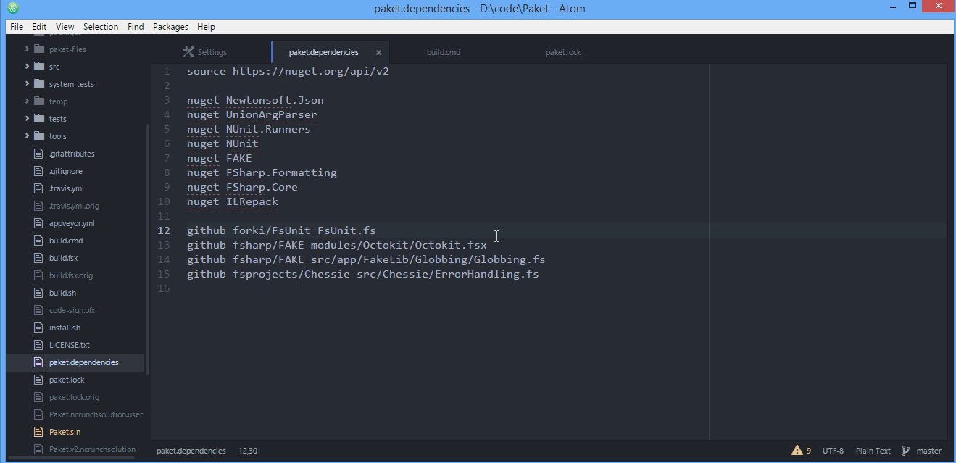
Task: Open the Selection menu
Action: pyautogui.click(x=101, y=27)
